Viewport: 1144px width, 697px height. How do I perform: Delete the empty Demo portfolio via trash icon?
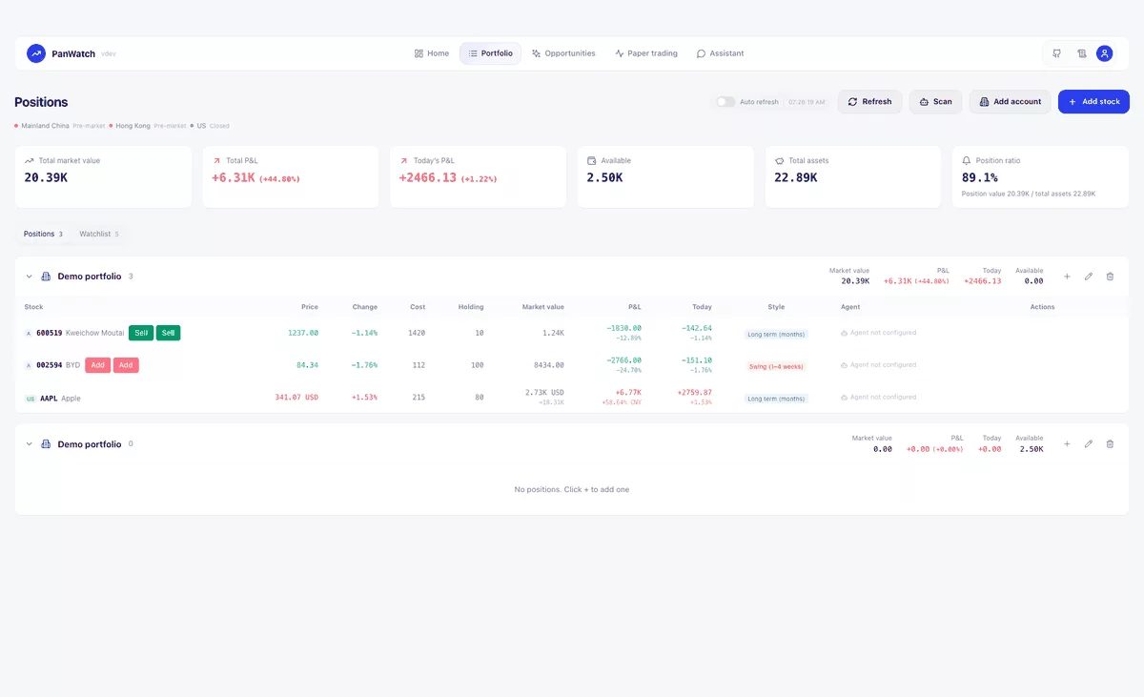coord(1110,444)
